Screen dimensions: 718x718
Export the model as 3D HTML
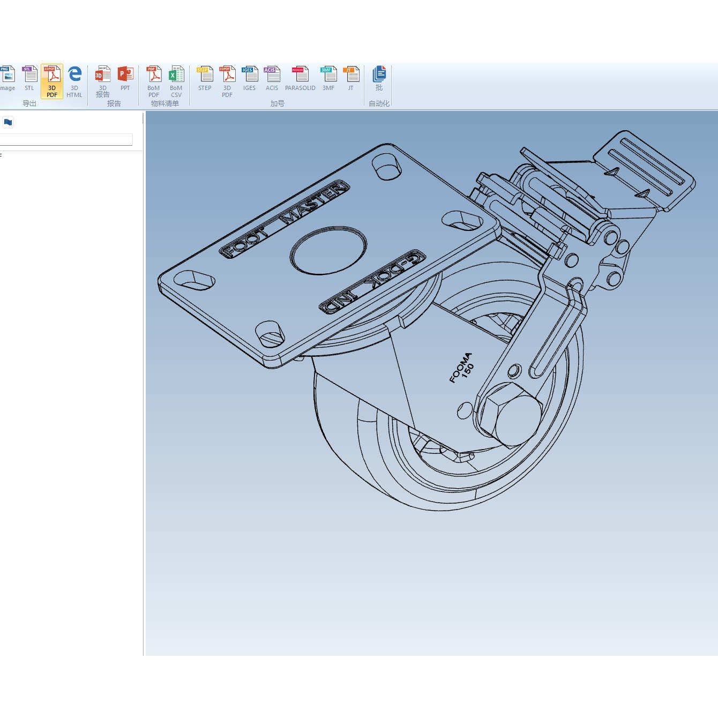point(74,81)
